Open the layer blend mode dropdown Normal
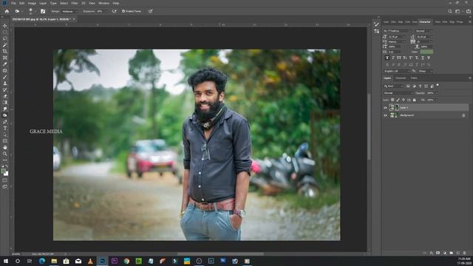This screenshot has width=473, height=266. pos(398,93)
